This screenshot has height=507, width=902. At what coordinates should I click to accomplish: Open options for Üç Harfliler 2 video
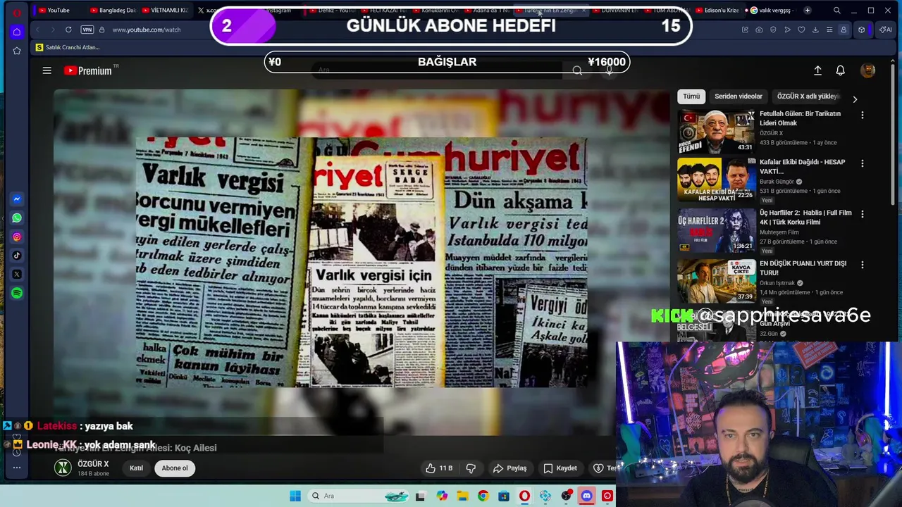coord(862,213)
